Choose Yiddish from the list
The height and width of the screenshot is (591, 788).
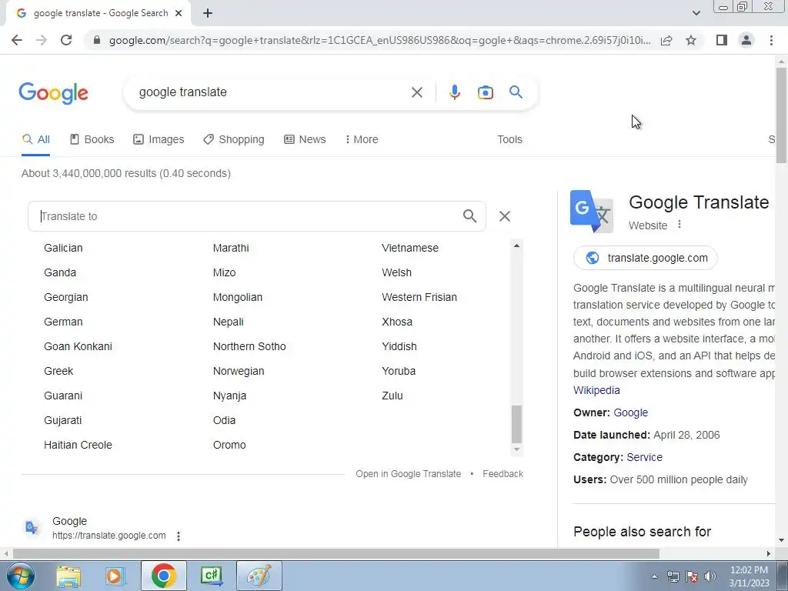tap(399, 346)
